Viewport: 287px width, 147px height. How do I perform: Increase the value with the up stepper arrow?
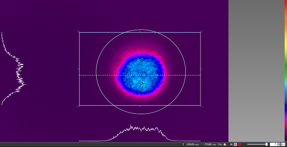coord(278,144)
